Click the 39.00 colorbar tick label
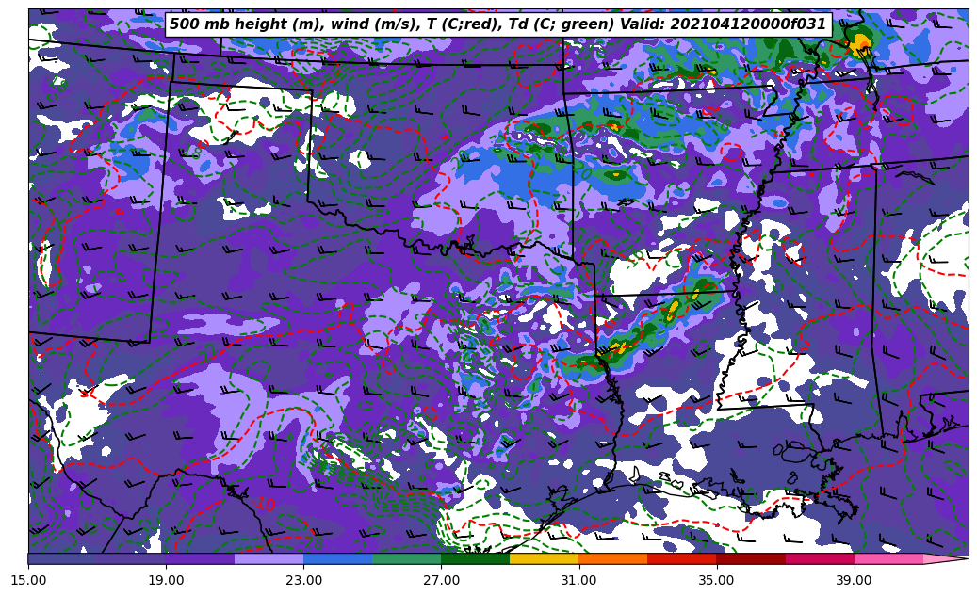977x596 pixels. point(855,580)
